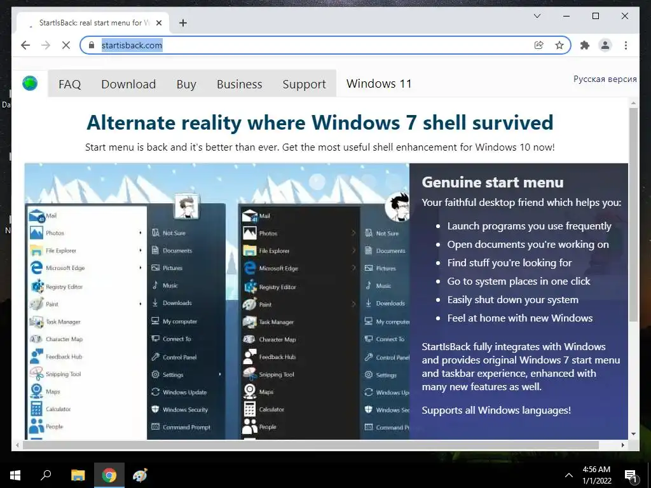Open taskbar search magnifier
The image size is (651, 488).
(46, 475)
